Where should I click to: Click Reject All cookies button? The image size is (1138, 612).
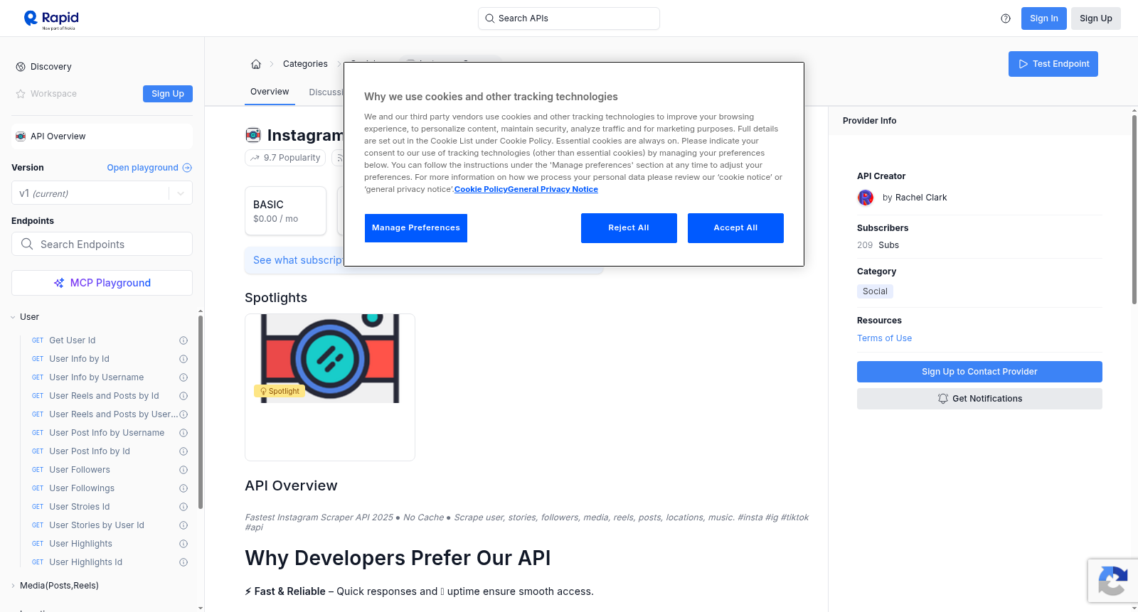(629, 228)
